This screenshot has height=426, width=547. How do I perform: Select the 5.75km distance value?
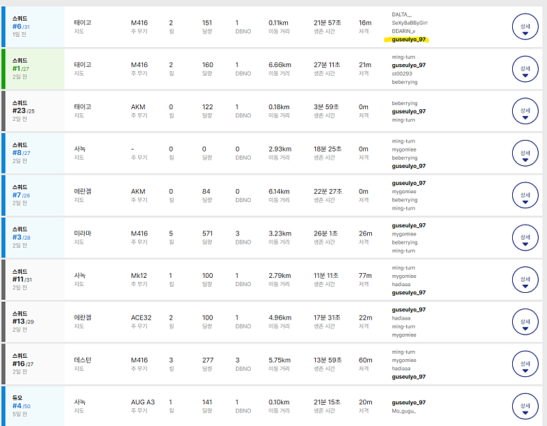click(280, 360)
